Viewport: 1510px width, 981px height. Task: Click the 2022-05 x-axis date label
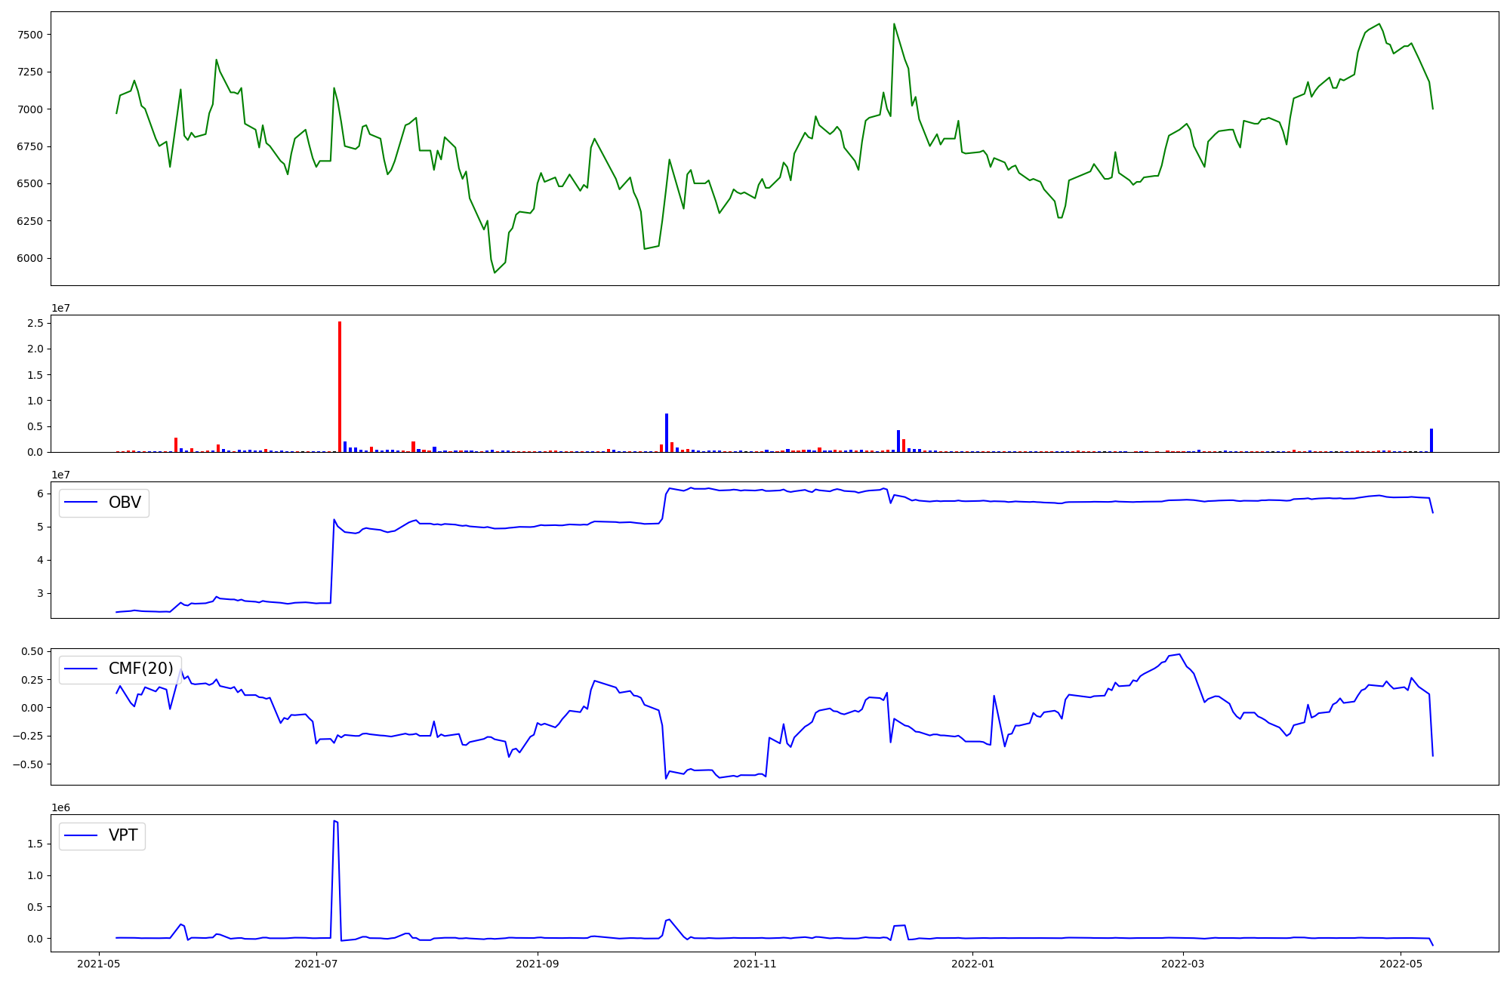(x=1401, y=964)
